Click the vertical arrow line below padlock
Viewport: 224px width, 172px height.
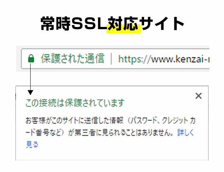(31, 77)
